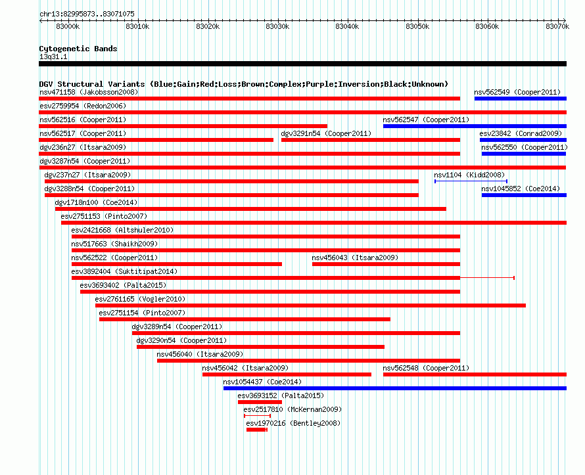Click the DGV Structural Variants track title
This screenshot has width=585, height=475.
pos(244,84)
